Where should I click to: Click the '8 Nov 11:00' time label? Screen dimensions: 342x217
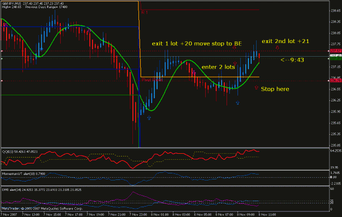click(268, 215)
